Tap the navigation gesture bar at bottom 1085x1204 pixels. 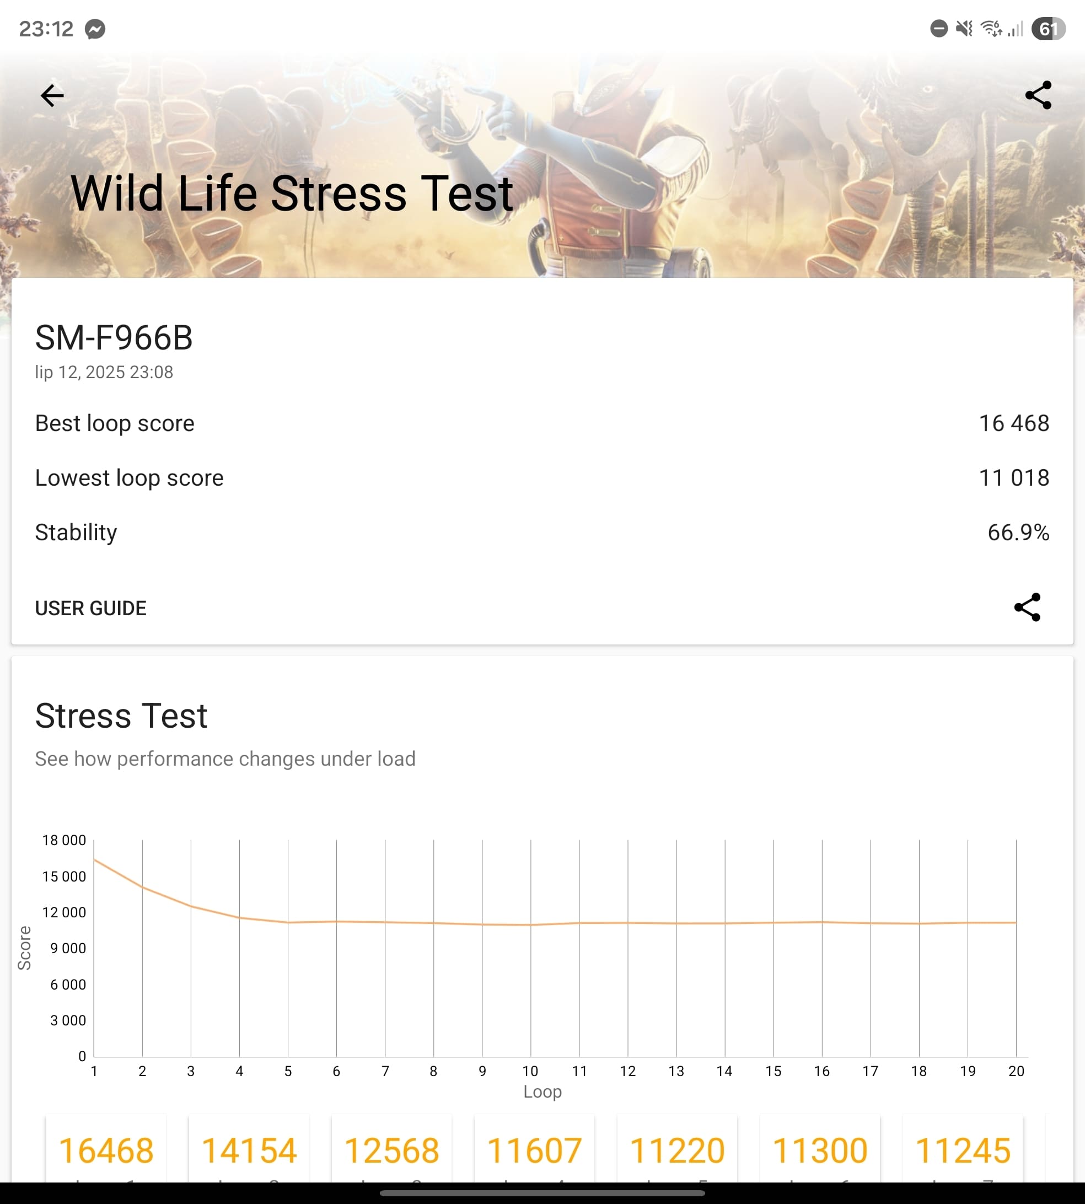click(x=542, y=1194)
